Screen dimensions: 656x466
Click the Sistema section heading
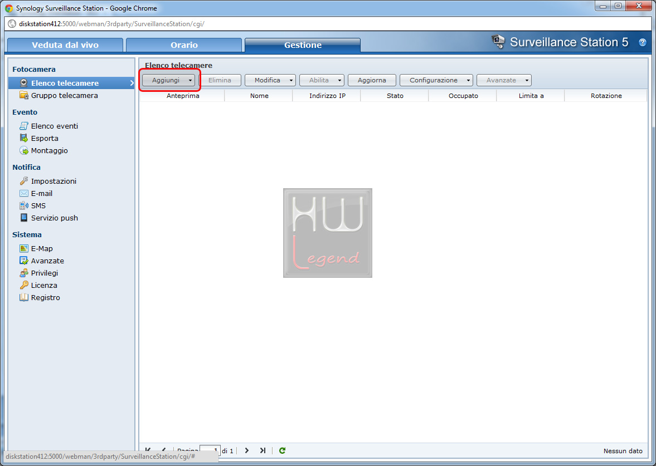pos(27,234)
